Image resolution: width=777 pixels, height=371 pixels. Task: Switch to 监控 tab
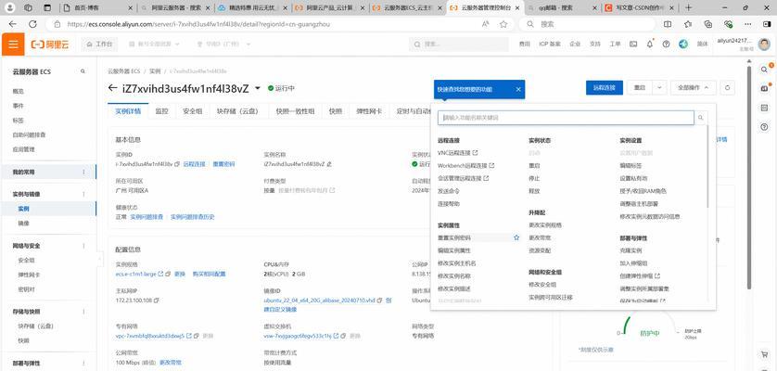pos(161,111)
